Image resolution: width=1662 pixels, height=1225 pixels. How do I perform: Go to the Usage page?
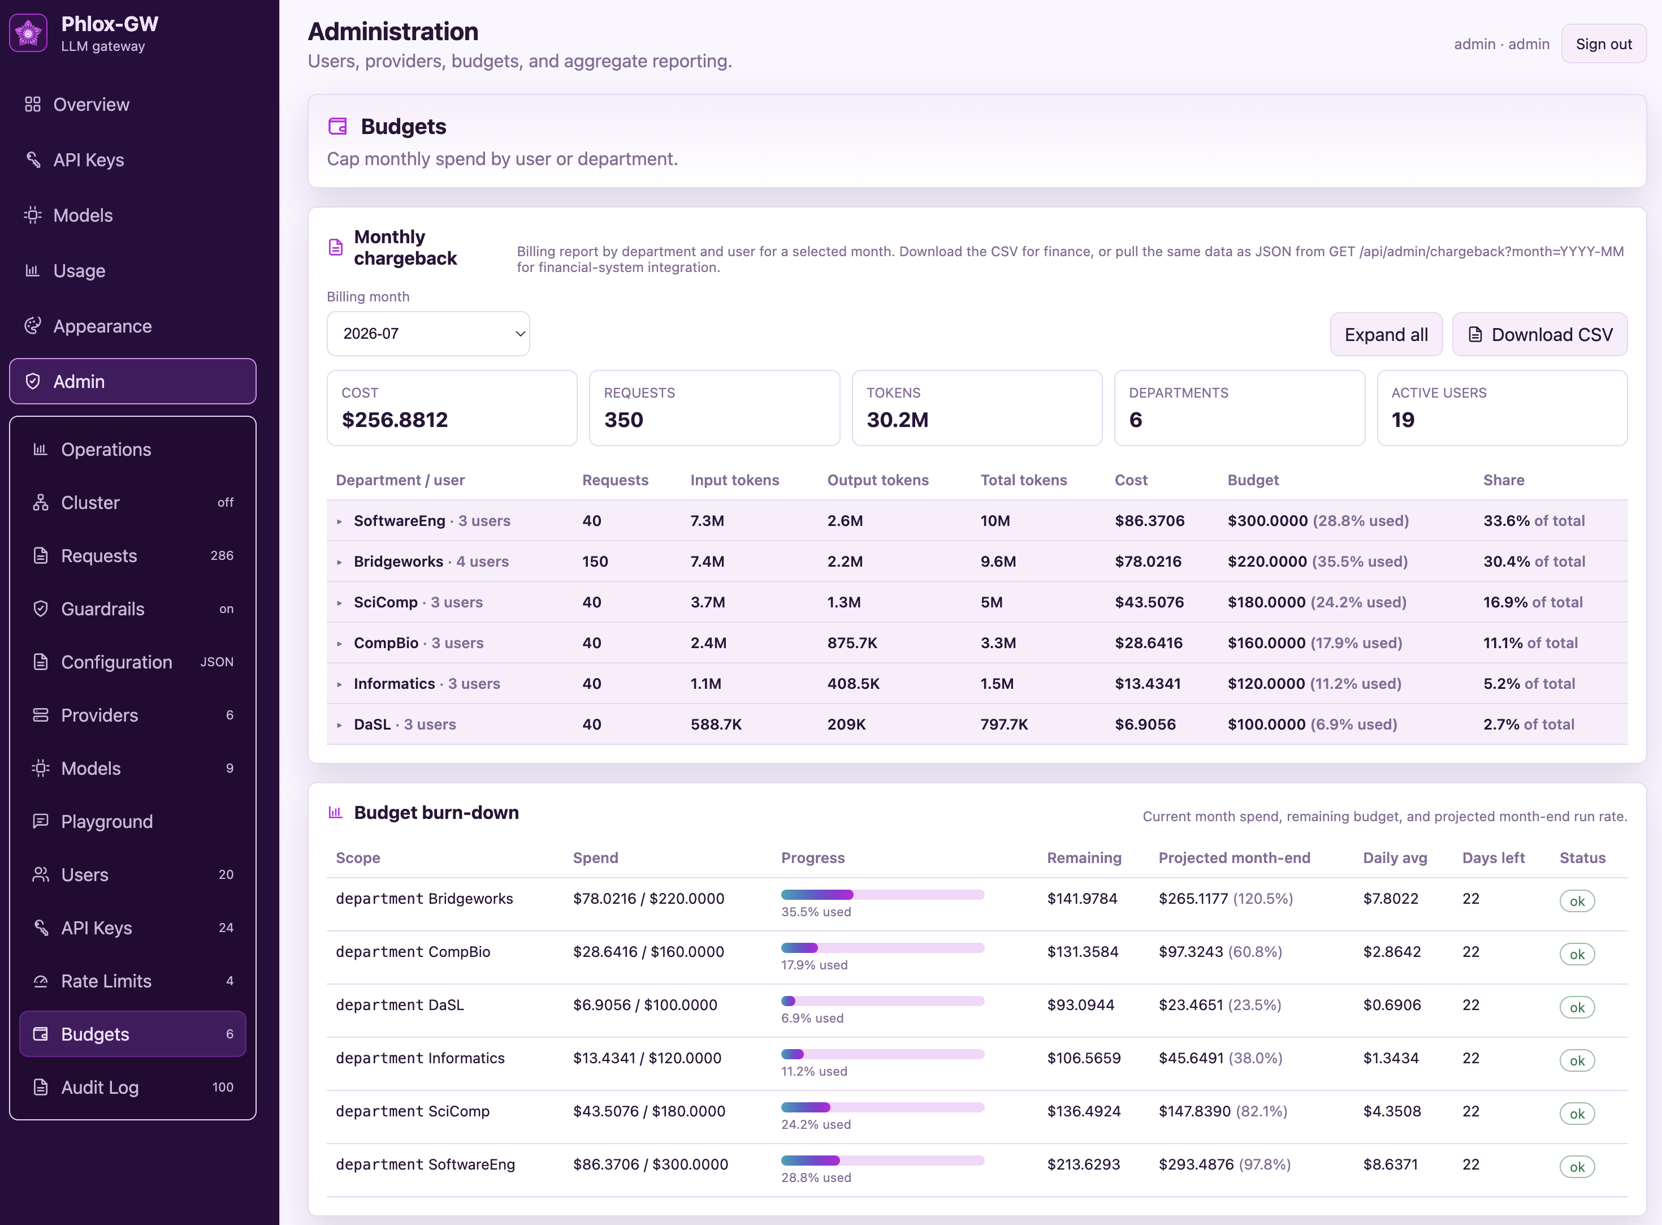pyautogui.click(x=133, y=271)
